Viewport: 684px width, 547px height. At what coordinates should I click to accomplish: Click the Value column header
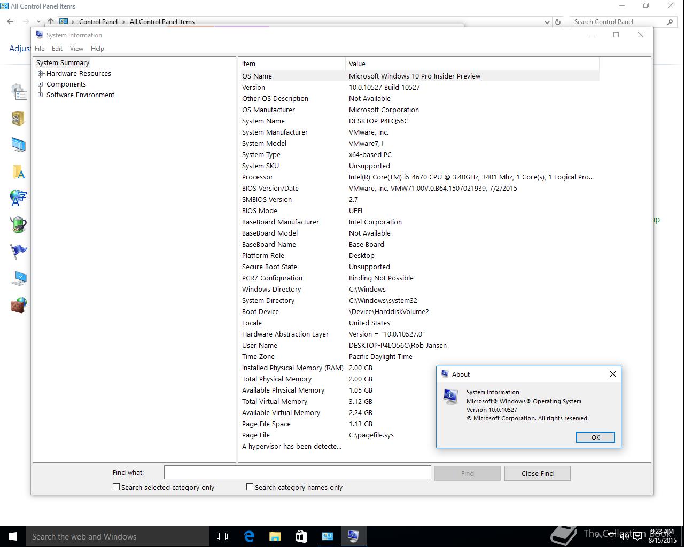tap(472, 64)
